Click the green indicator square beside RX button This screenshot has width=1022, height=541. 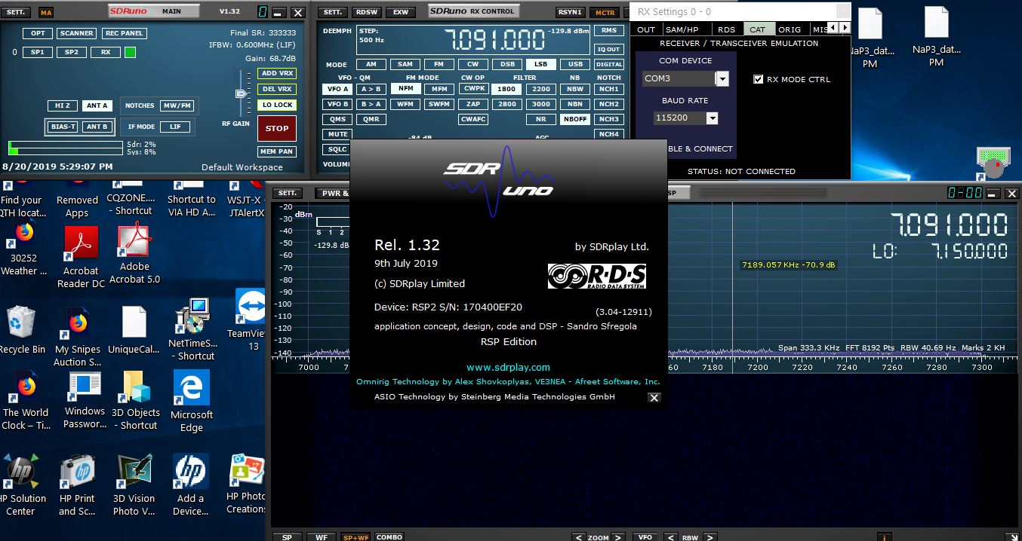coord(130,53)
